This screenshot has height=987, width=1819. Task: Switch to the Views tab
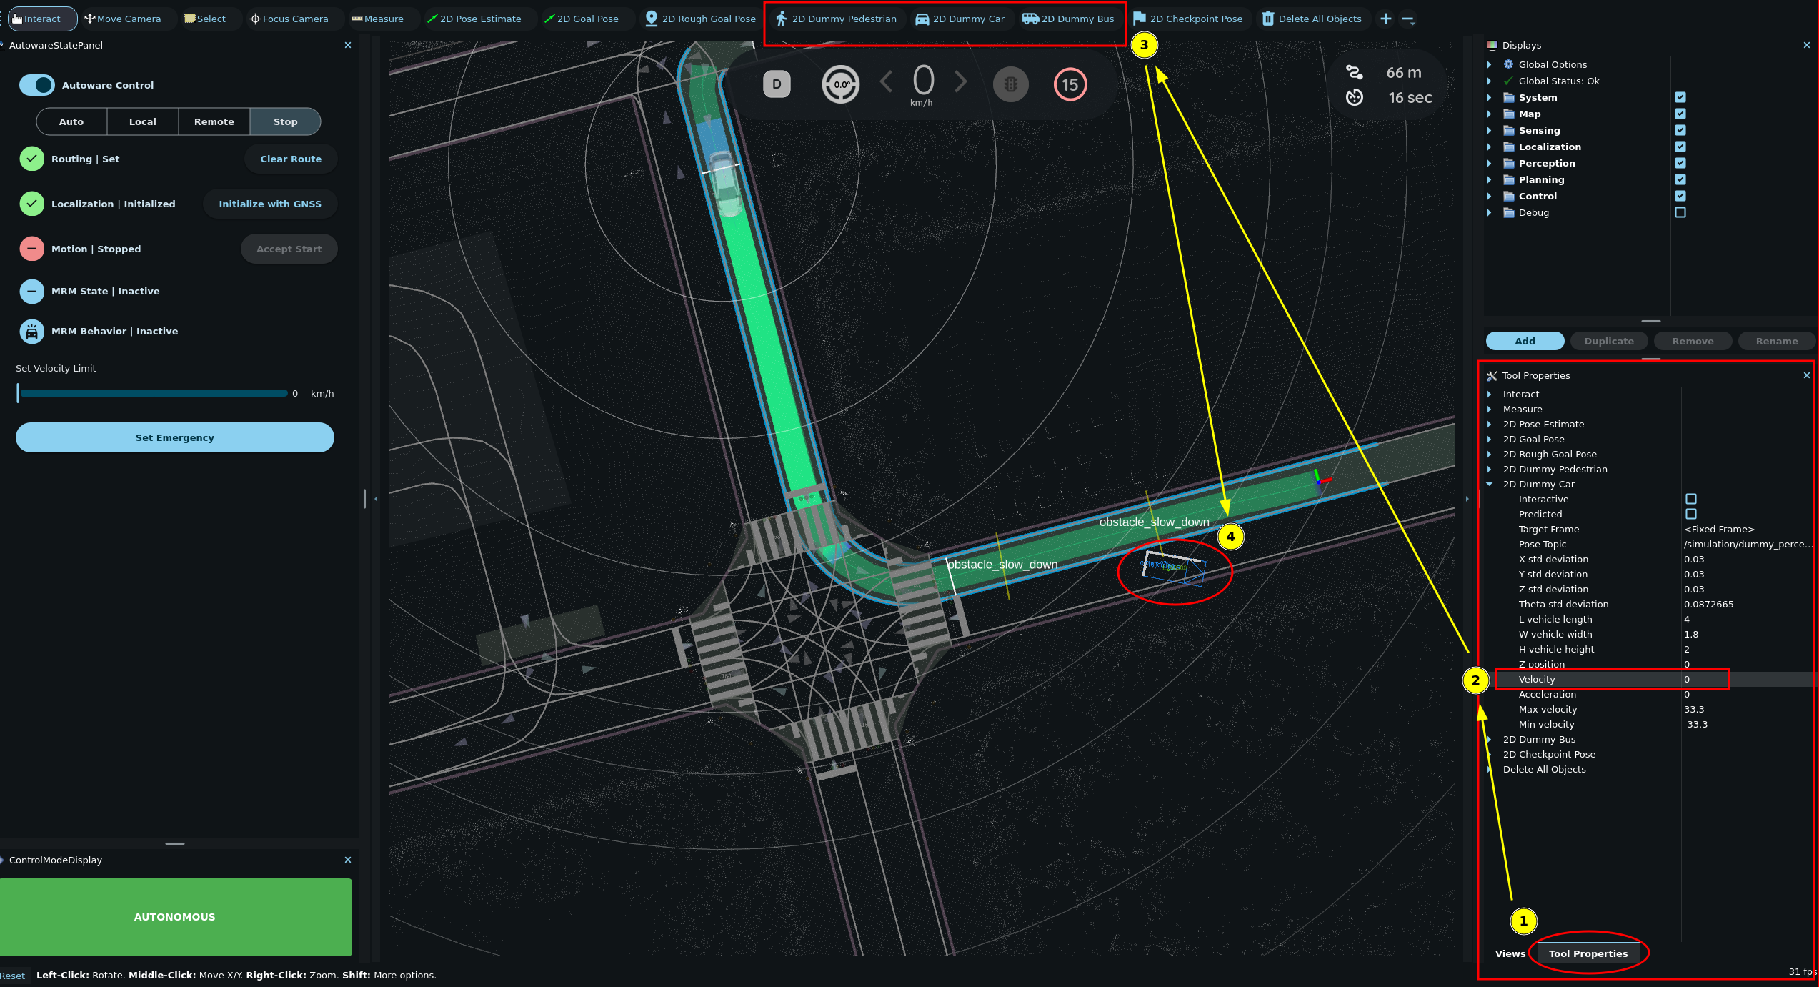click(1510, 953)
